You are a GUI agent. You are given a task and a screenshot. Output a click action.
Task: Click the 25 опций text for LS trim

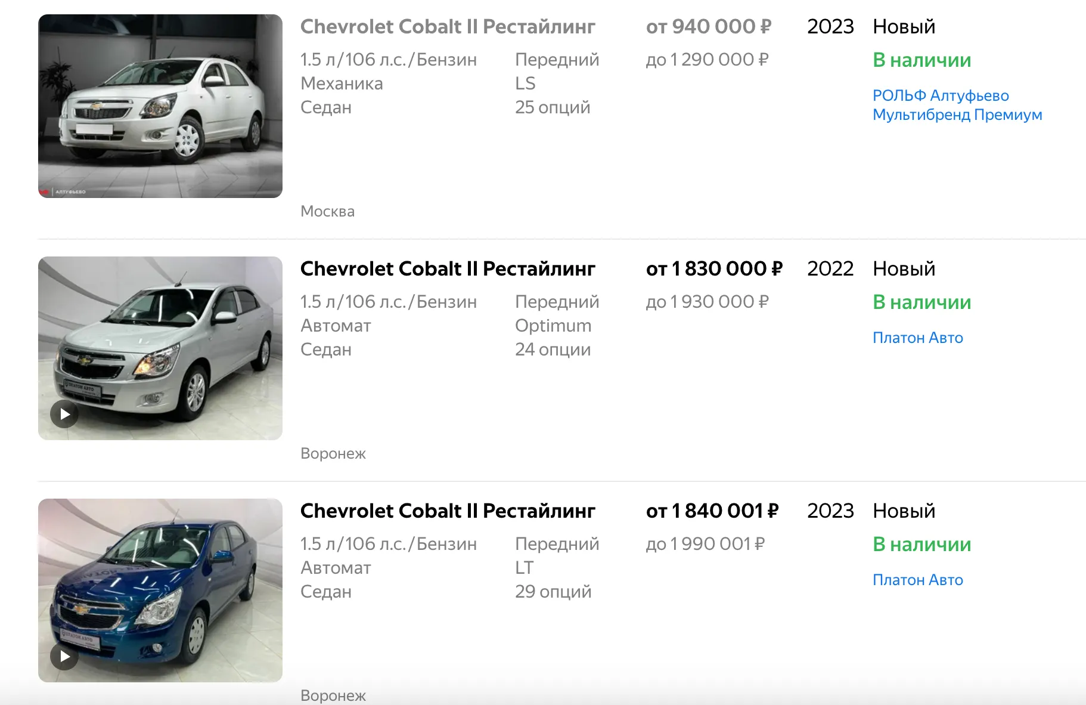552,107
